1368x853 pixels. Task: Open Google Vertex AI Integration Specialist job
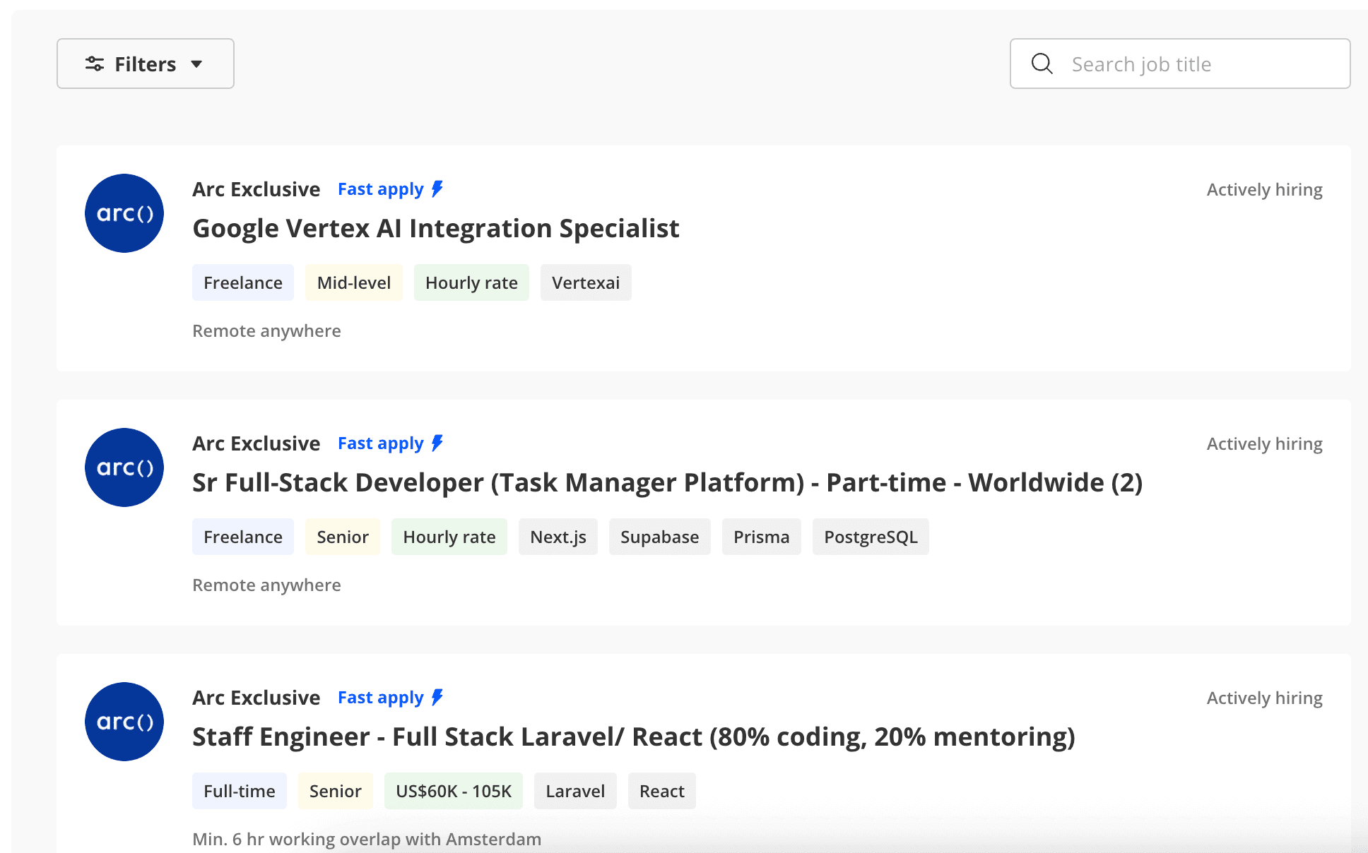(x=435, y=229)
